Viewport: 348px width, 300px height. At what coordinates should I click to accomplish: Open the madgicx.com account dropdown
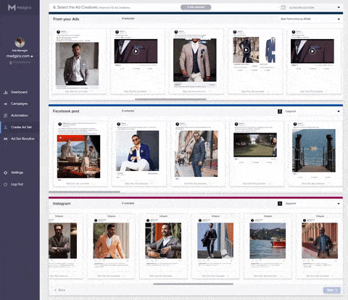point(20,56)
